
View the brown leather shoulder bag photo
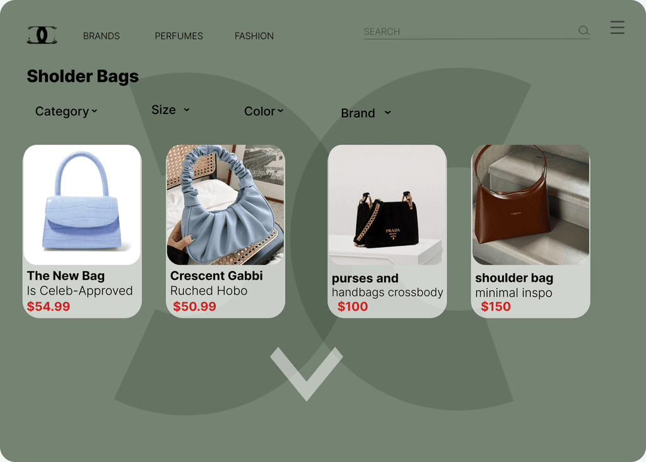[x=531, y=205]
